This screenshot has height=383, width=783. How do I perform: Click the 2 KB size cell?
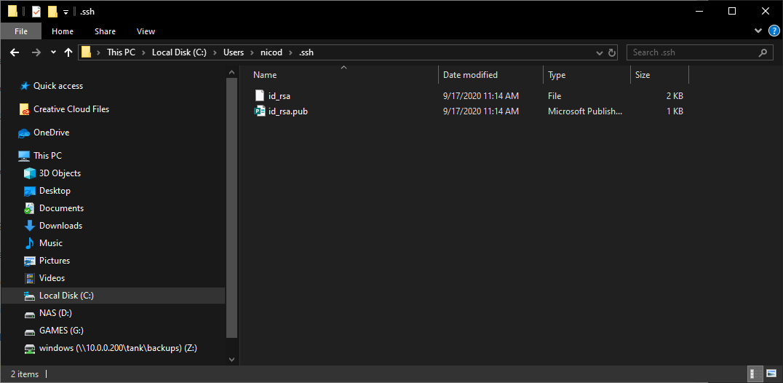pyautogui.click(x=675, y=96)
